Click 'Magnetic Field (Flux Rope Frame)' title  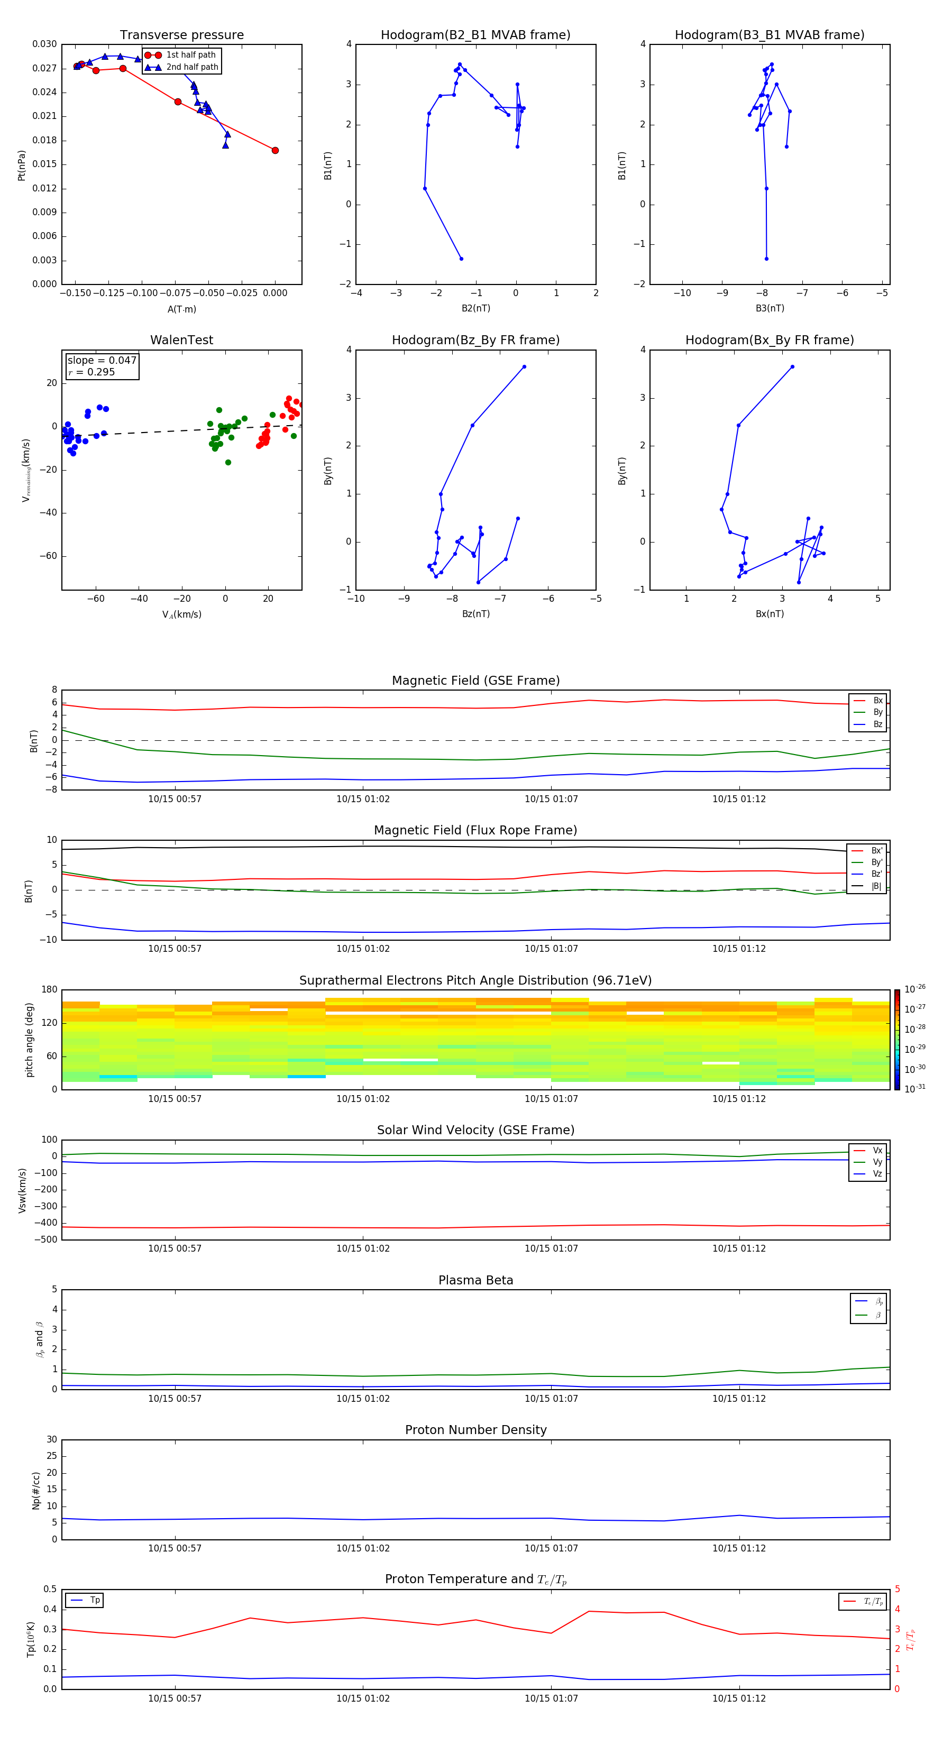(475, 831)
